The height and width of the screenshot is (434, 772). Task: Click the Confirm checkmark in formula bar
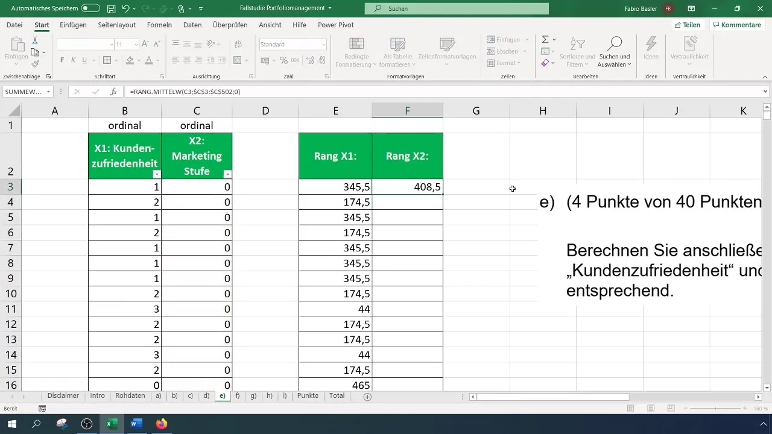tap(95, 92)
